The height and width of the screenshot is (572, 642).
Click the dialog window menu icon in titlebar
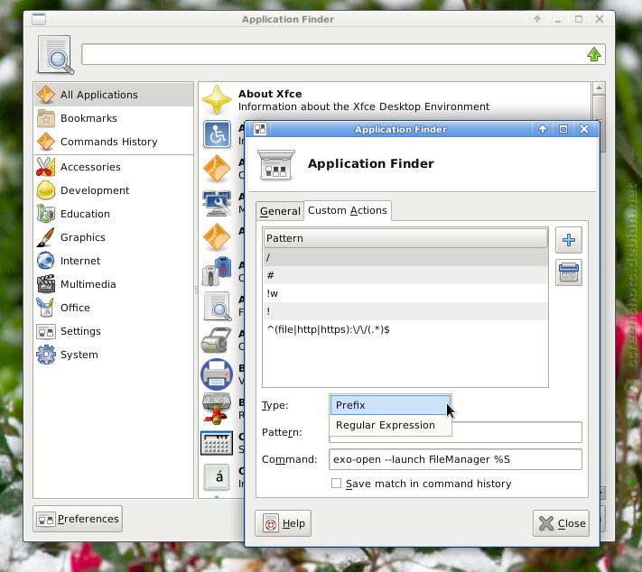click(x=260, y=129)
